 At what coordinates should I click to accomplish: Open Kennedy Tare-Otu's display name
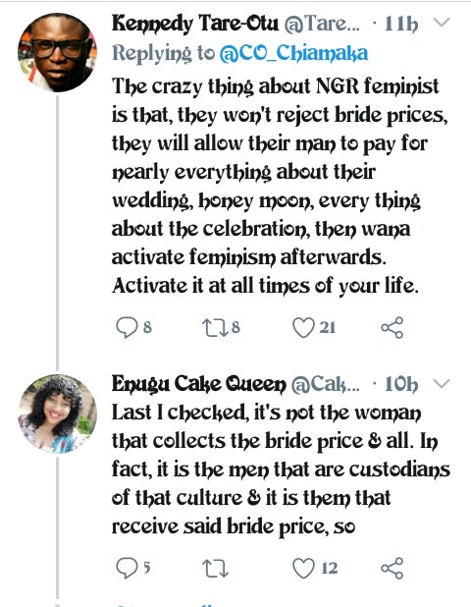click(x=195, y=24)
